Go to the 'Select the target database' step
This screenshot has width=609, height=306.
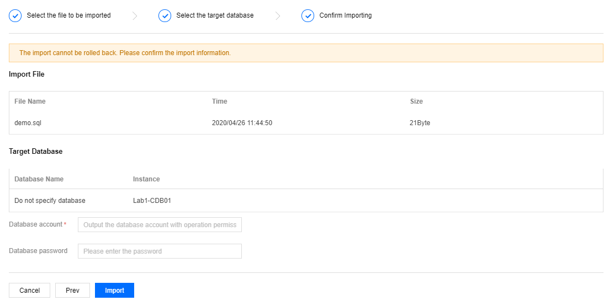[x=215, y=15]
